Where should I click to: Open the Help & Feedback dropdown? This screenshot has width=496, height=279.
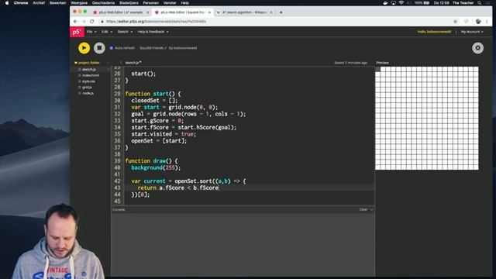pos(153,32)
